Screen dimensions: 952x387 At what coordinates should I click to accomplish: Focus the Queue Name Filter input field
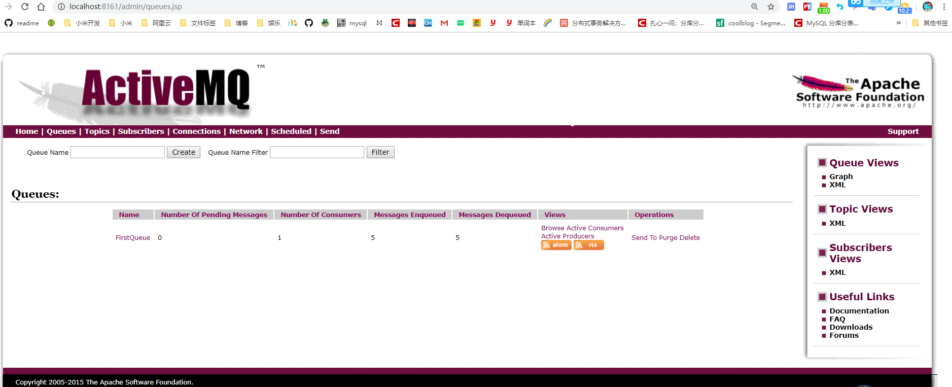pos(317,152)
